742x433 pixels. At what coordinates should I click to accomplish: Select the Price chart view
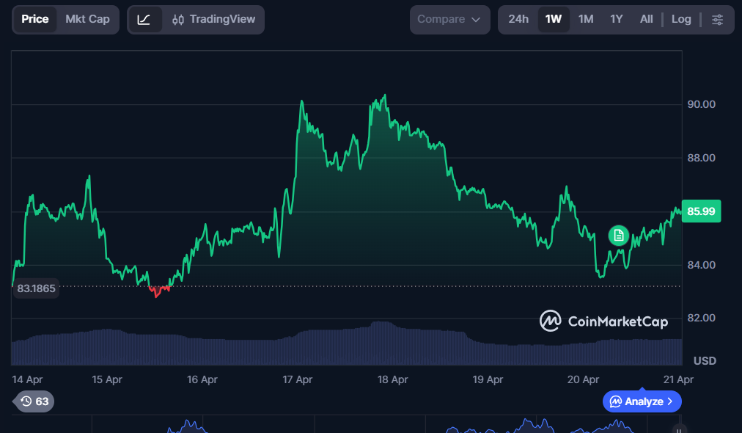pyautogui.click(x=34, y=19)
